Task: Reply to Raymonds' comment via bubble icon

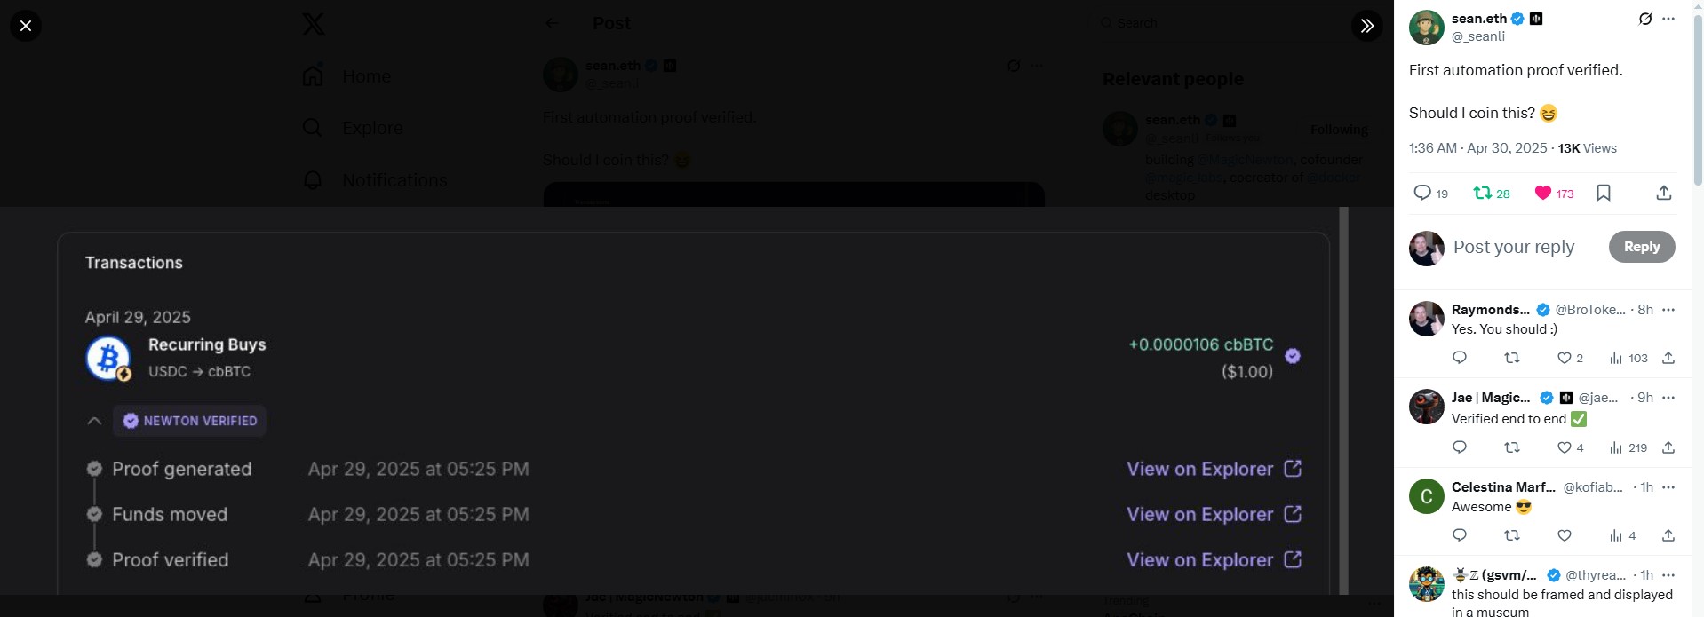Action: click(1459, 358)
